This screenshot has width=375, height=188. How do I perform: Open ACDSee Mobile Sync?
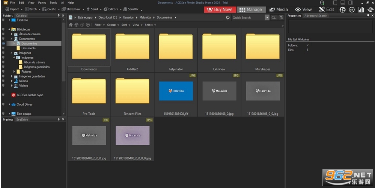point(27,95)
